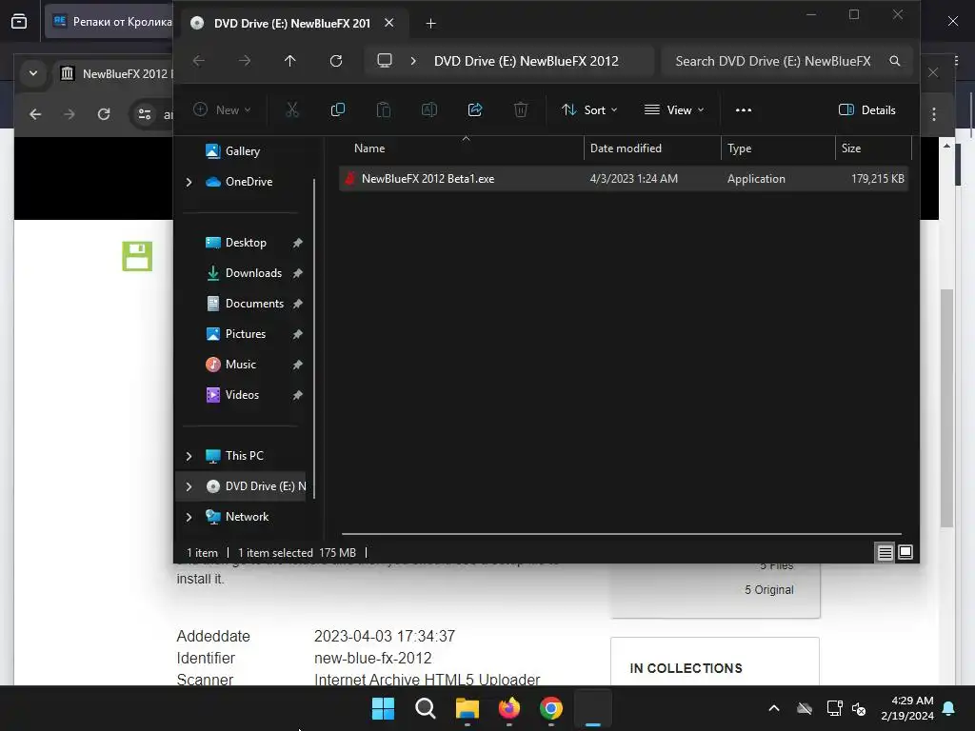The height and width of the screenshot is (731, 975).
Task: Sort by Size column header
Action: tap(850, 148)
